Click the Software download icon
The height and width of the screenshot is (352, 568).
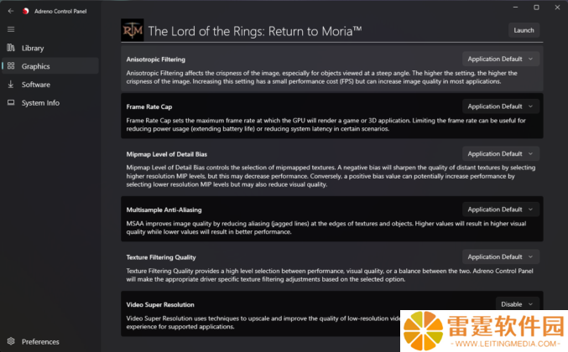(11, 85)
